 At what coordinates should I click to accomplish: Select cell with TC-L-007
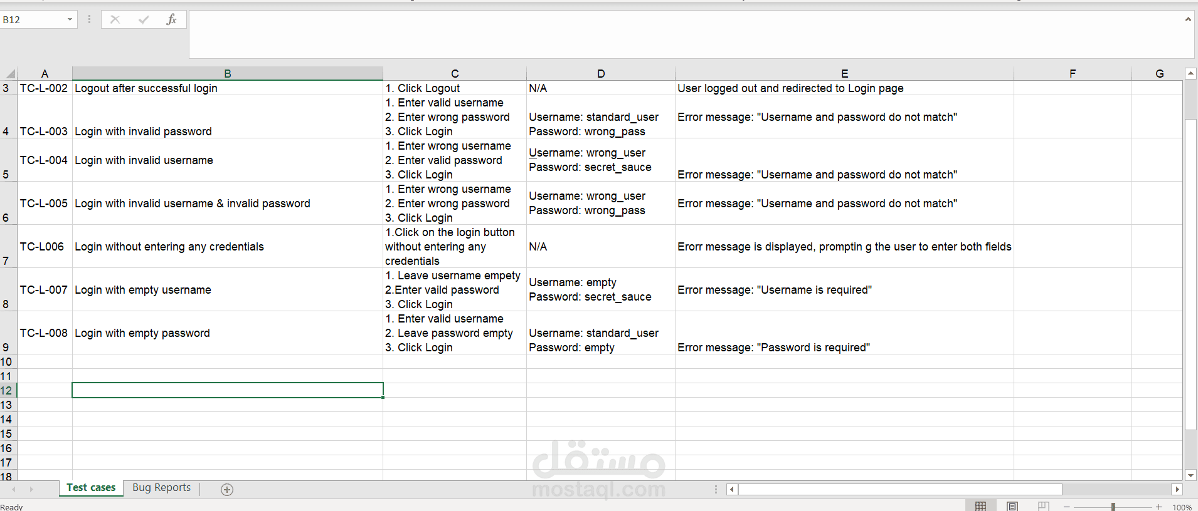coord(45,290)
